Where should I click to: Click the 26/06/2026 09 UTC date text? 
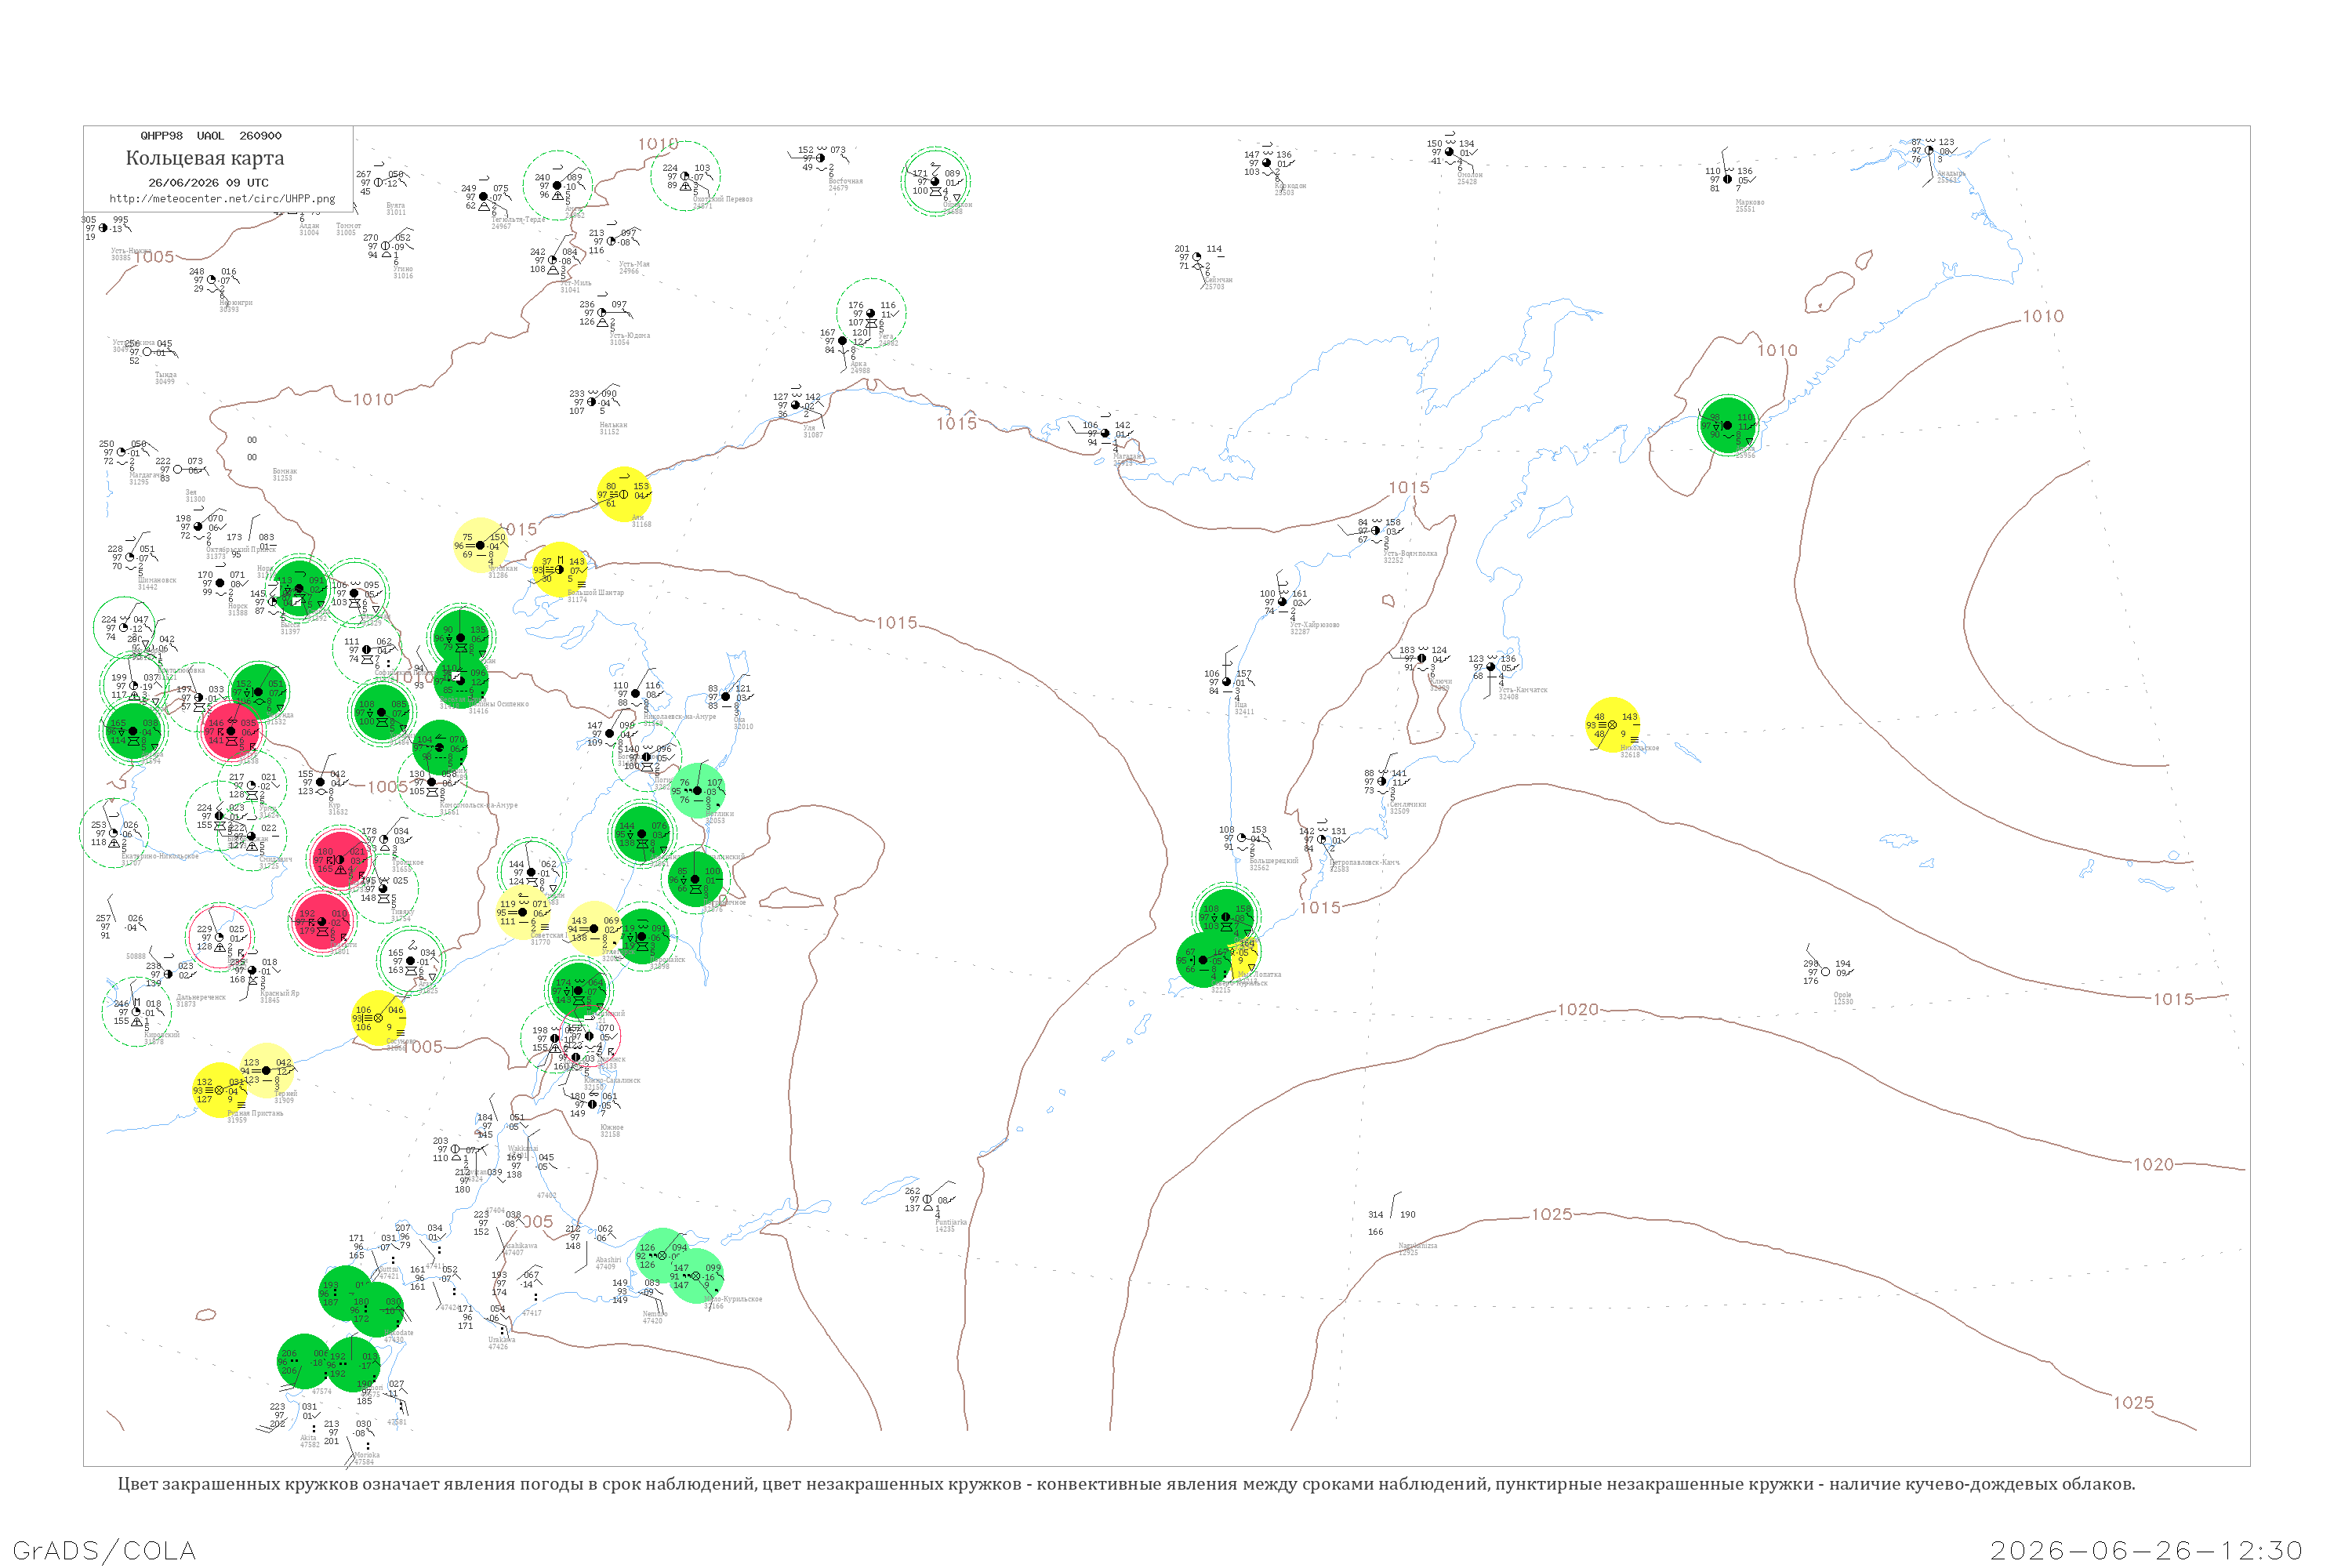208,183
